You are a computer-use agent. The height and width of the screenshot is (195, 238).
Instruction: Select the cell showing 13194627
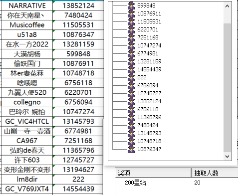[78, 170]
